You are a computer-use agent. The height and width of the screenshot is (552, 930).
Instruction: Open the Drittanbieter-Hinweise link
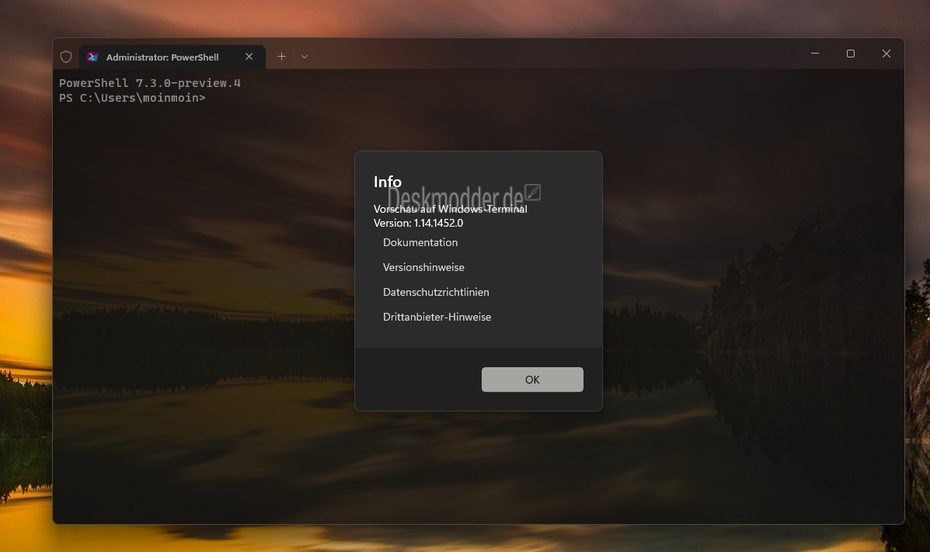pos(437,317)
